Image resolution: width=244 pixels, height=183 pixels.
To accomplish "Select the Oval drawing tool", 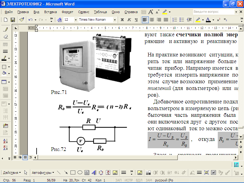I will (x=80, y=173).
